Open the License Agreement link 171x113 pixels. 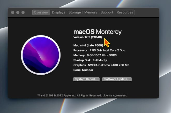[115, 96]
